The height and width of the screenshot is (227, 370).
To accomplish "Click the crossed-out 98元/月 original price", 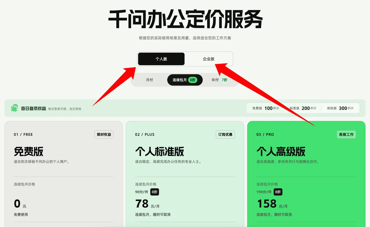I will tap(142, 192).
